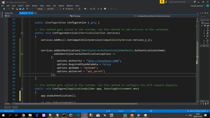Follow the http://localhost:5000 link
Viewport: 210px width, 118px height.
pos(103,61)
